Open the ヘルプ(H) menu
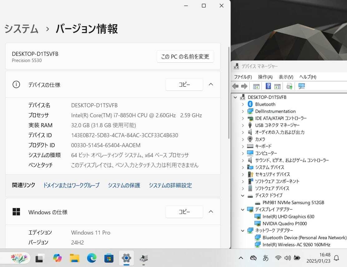The width and height of the screenshot is (347, 267). coord(308,77)
